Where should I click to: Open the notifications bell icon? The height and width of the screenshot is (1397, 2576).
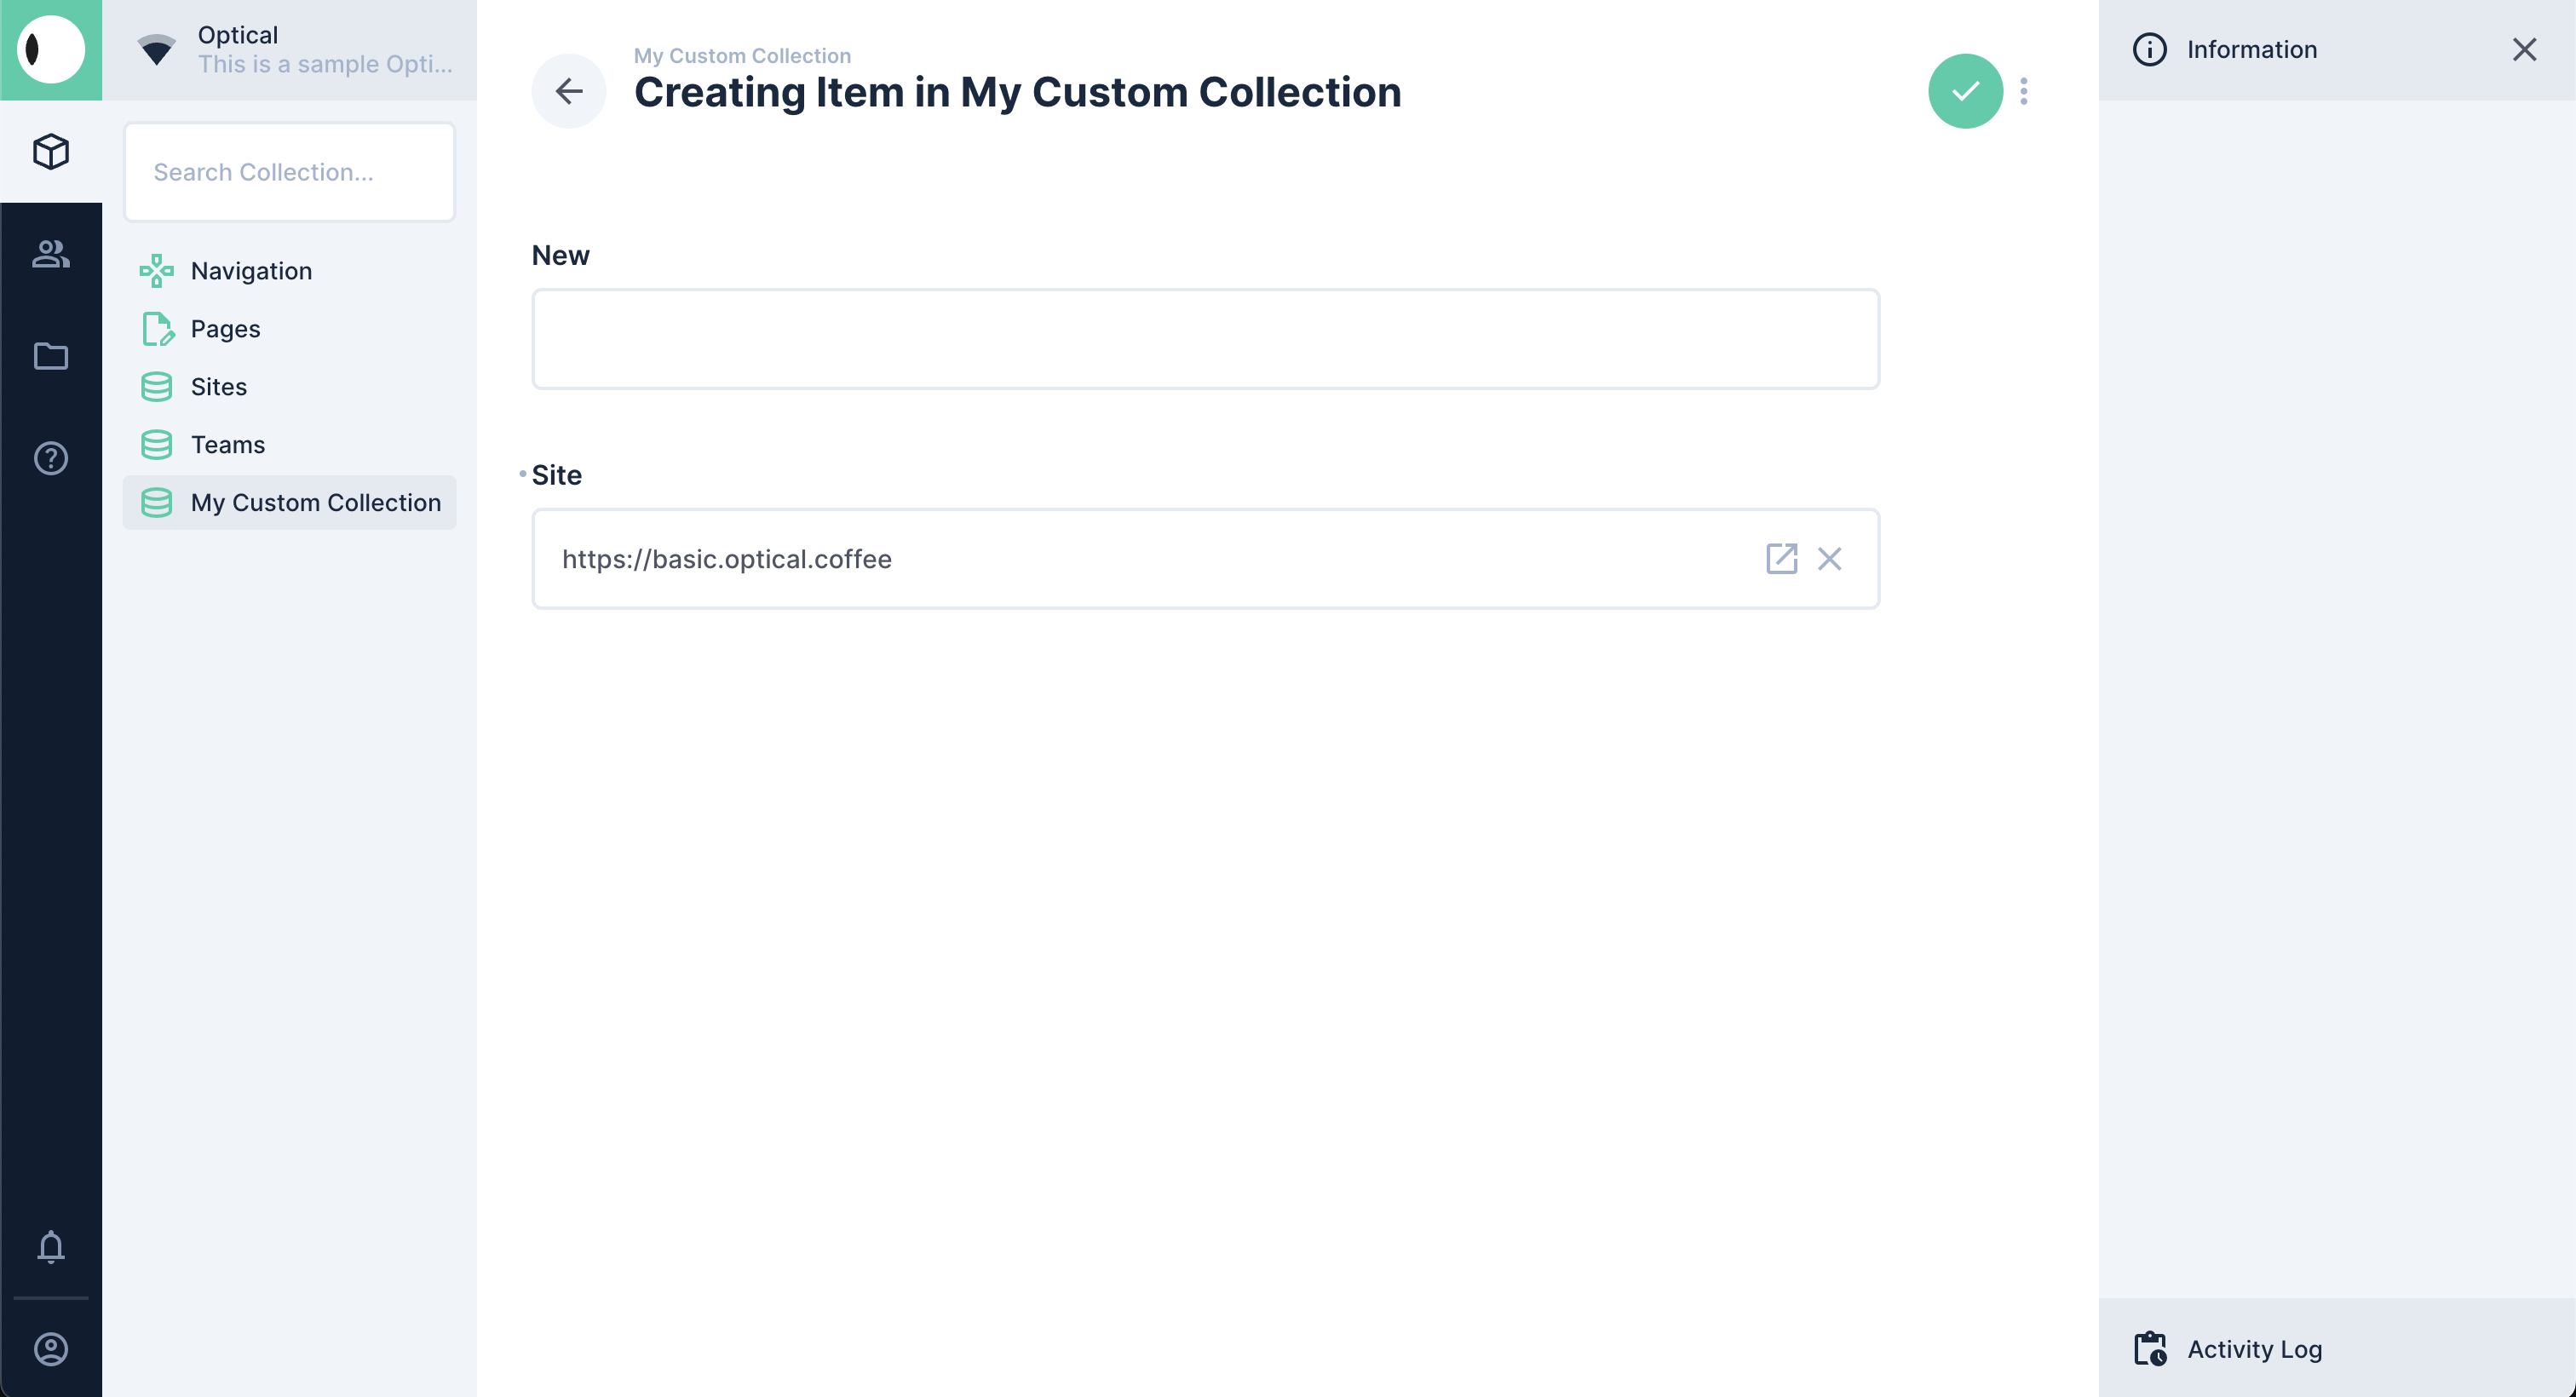(51, 1246)
